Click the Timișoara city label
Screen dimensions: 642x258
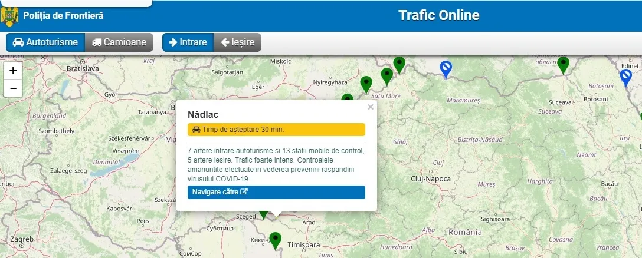tap(303, 245)
